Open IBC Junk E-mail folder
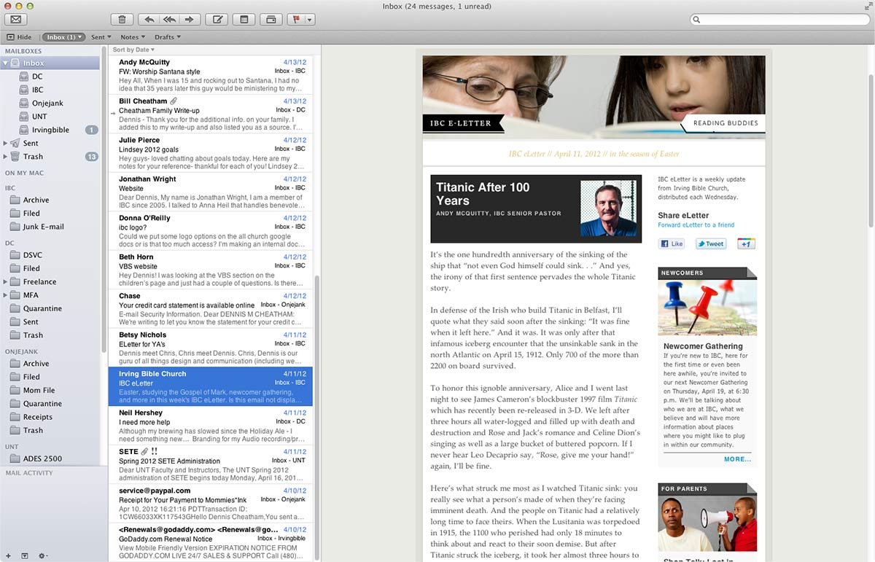This screenshot has width=875, height=562. (x=43, y=227)
